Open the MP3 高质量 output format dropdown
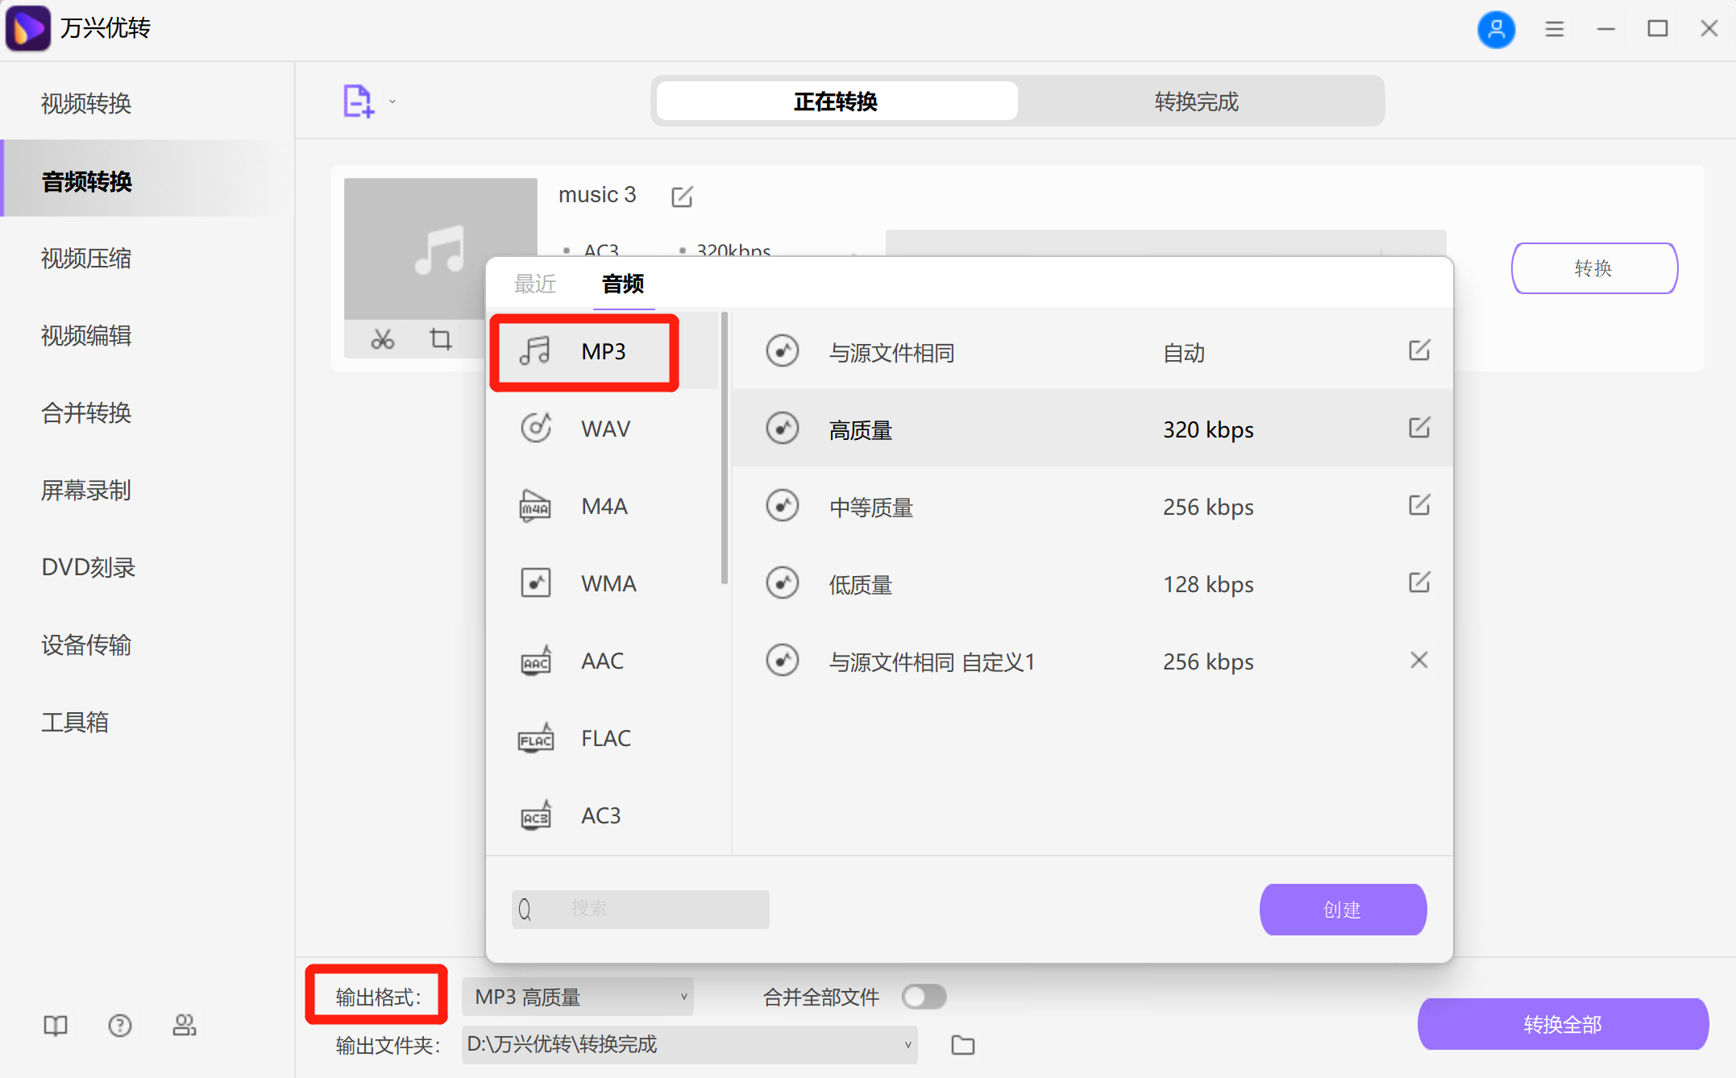 point(577,997)
